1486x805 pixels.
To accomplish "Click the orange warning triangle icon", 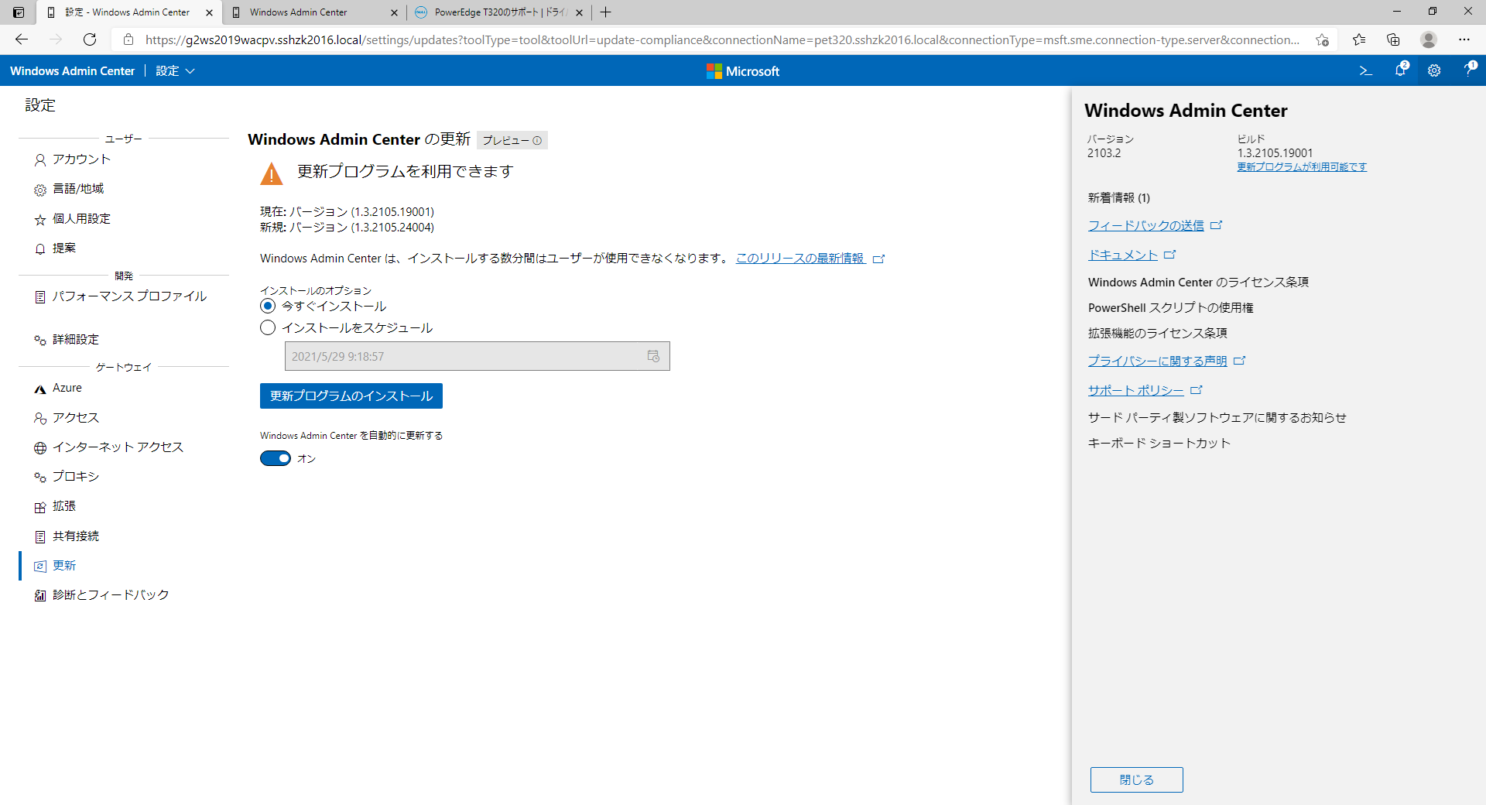I will tap(272, 173).
